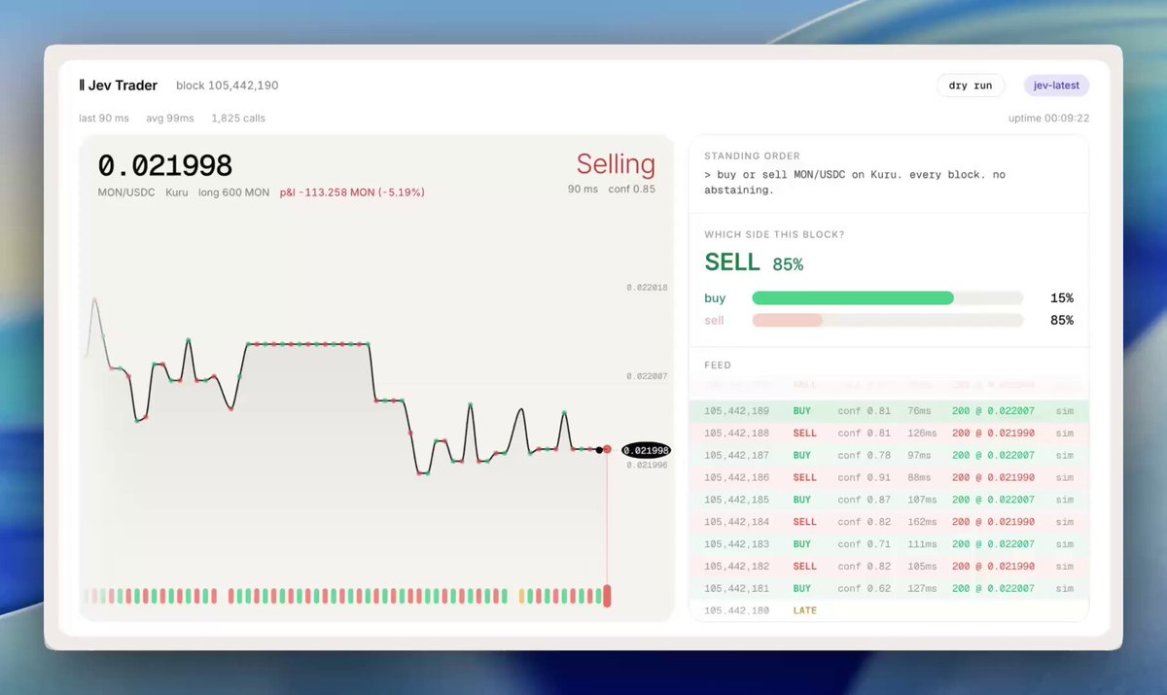Toggle the dry run mode button
1167x695 pixels.
971,86
